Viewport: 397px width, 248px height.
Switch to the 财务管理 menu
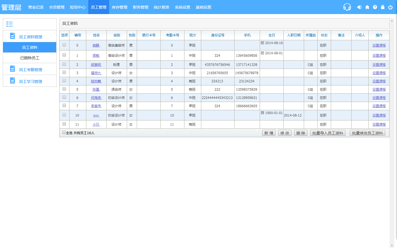click(141, 7)
